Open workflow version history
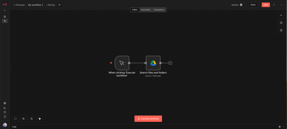The height and width of the screenshot is (129, 287). tap(274, 5)
